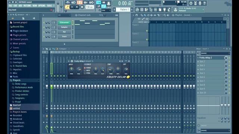Click the Snare channel button
239x134 pixels.
tap(64, 36)
